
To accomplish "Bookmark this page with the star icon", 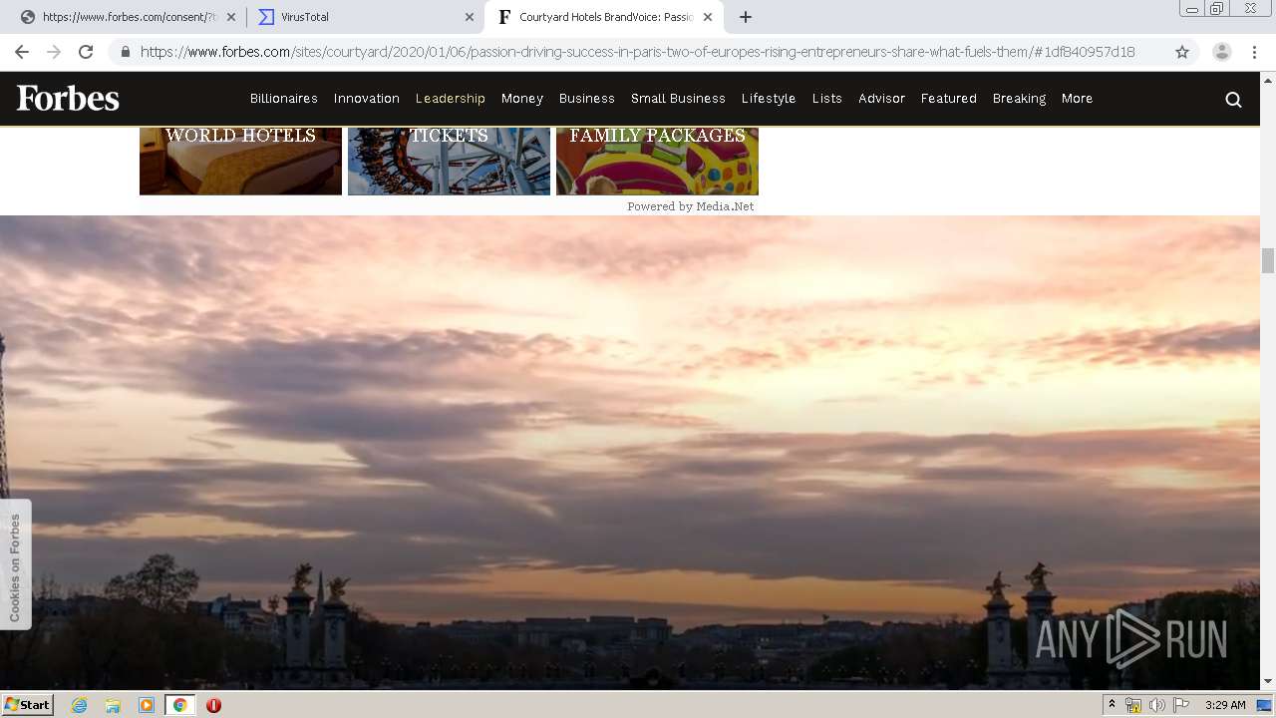I will (1182, 52).
